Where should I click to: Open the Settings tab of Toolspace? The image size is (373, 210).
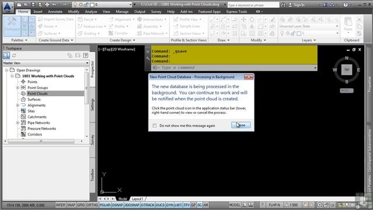(x=93, y=105)
